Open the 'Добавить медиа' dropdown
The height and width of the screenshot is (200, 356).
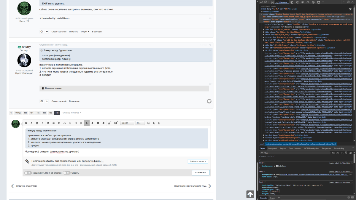(x=198, y=161)
